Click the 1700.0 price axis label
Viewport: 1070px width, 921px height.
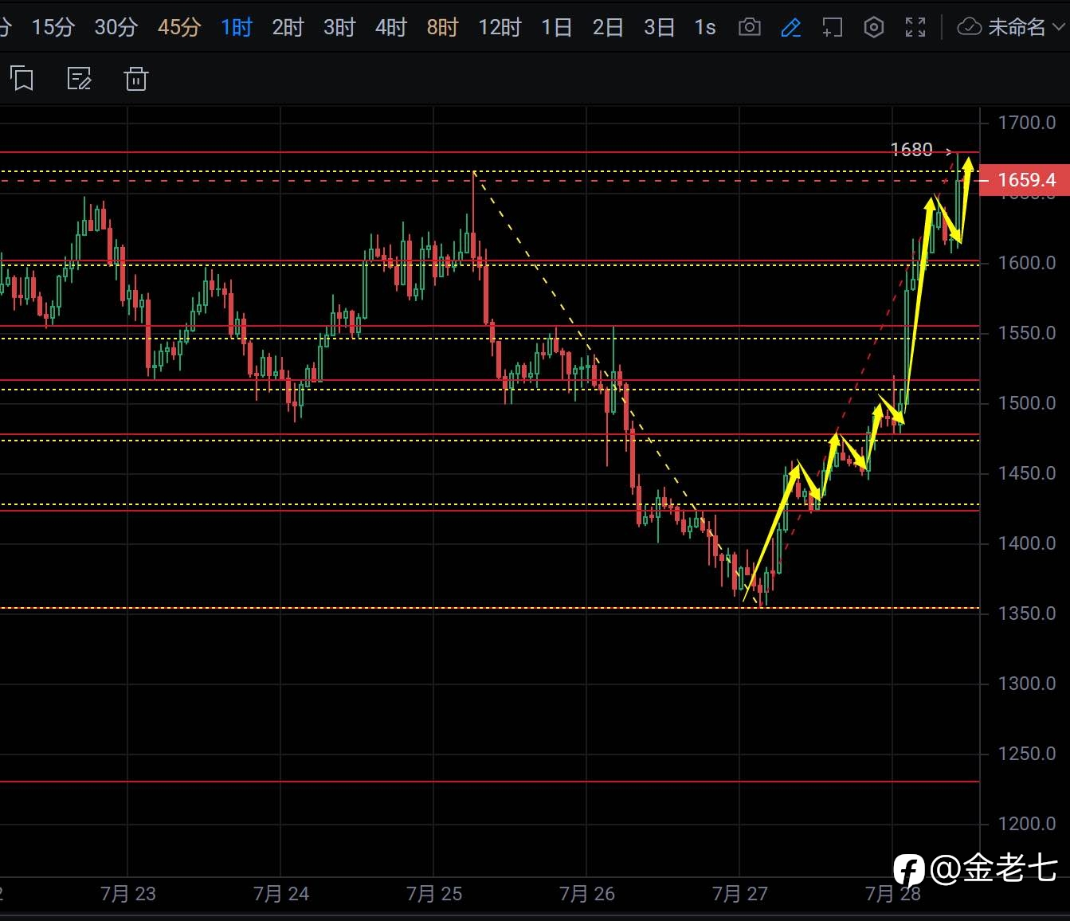coord(1028,123)
